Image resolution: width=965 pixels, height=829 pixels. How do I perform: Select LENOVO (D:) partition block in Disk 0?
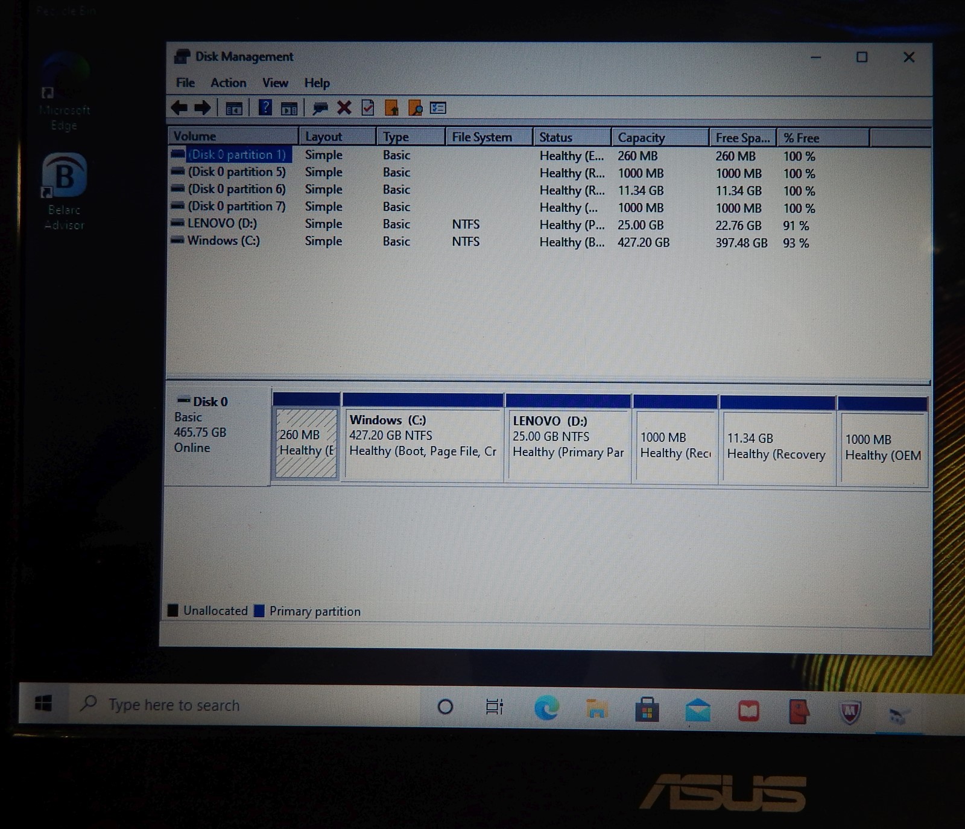point(569,445)
